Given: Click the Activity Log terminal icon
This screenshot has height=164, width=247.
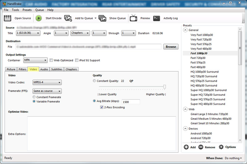Looking at the screenshot, I should [x=157, y=18].
